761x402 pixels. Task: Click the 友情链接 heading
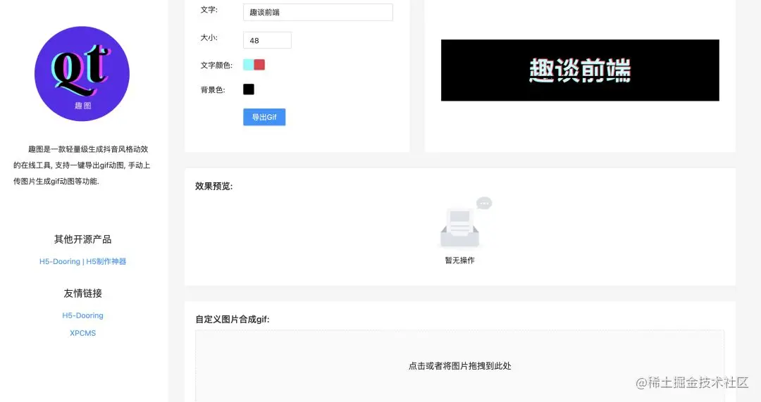82,294
